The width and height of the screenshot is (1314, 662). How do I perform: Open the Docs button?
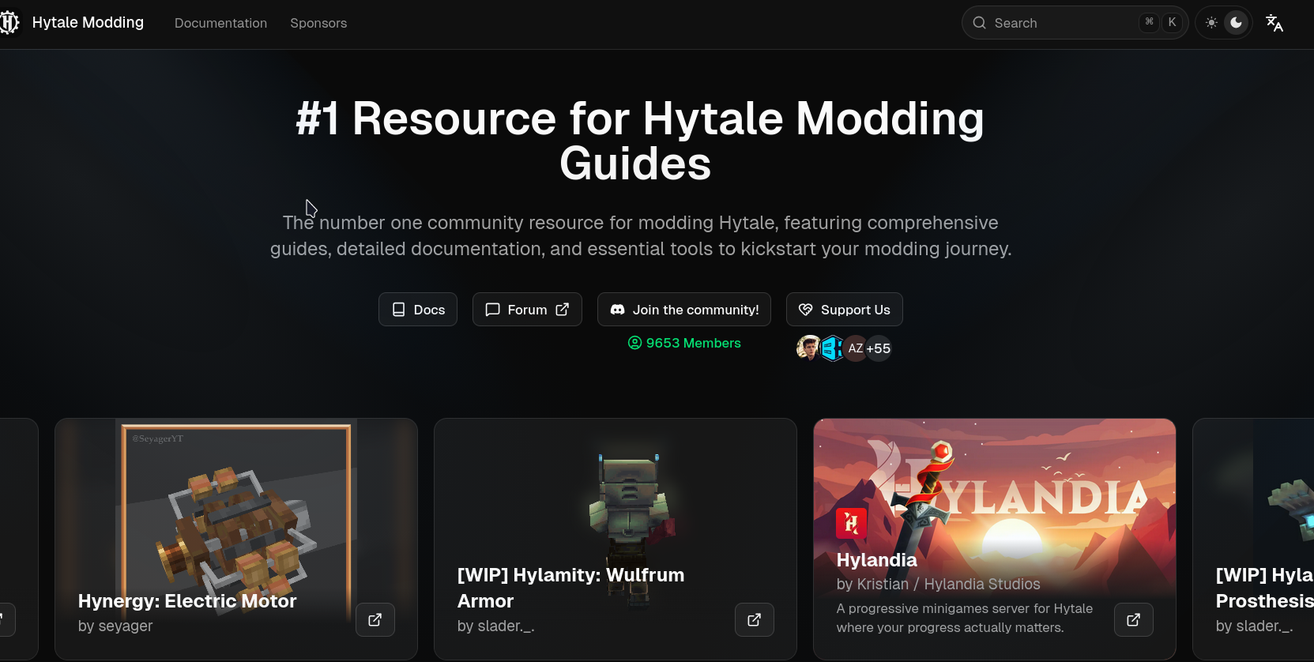418,310
